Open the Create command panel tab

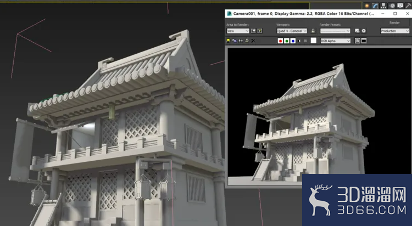click(x=367, y=5)
